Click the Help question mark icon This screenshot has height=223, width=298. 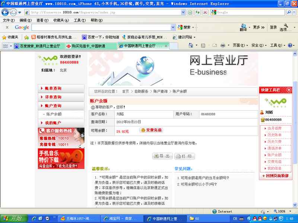[x=290, y=45]
